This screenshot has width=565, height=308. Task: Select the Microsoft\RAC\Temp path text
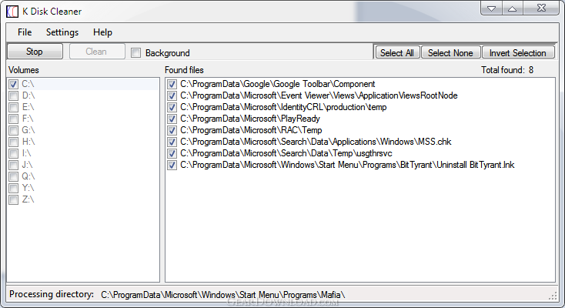(x=251, y=130)
